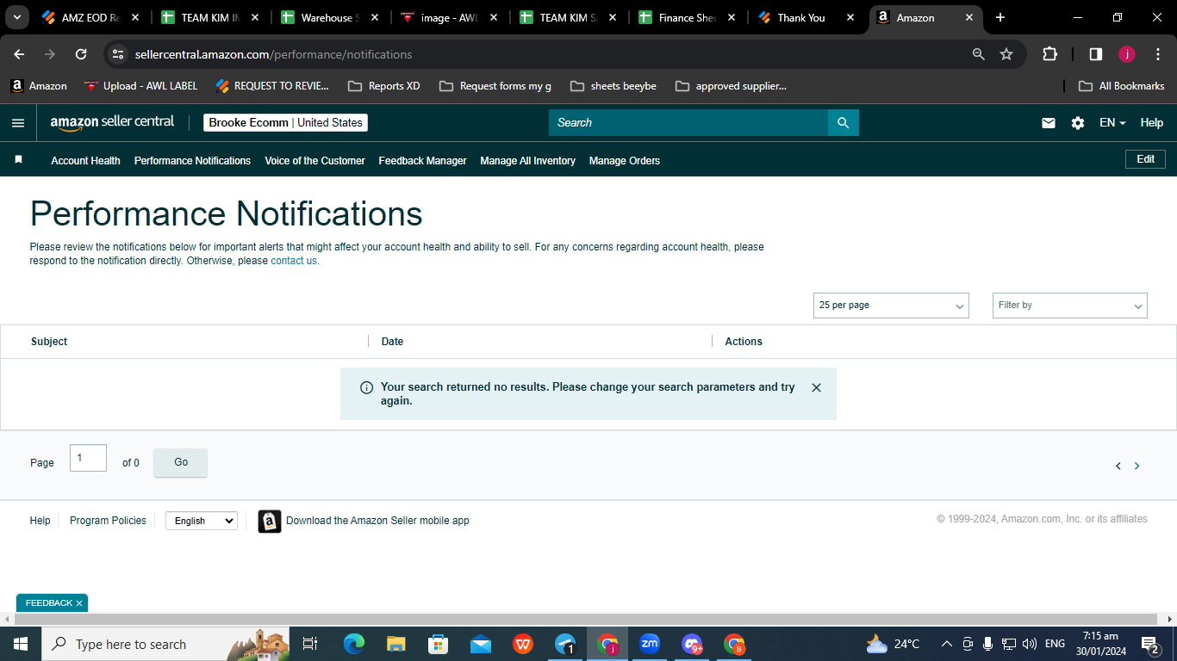Viewport: 1177px width, 661px height.
Task: Click the Amazon Seller Central logo
Action: (x=112, y=122)
